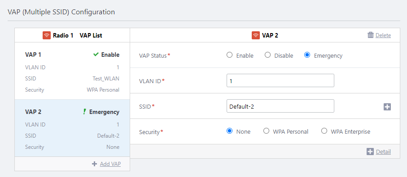Click the None security value under VAP 2

click(113, 147)
